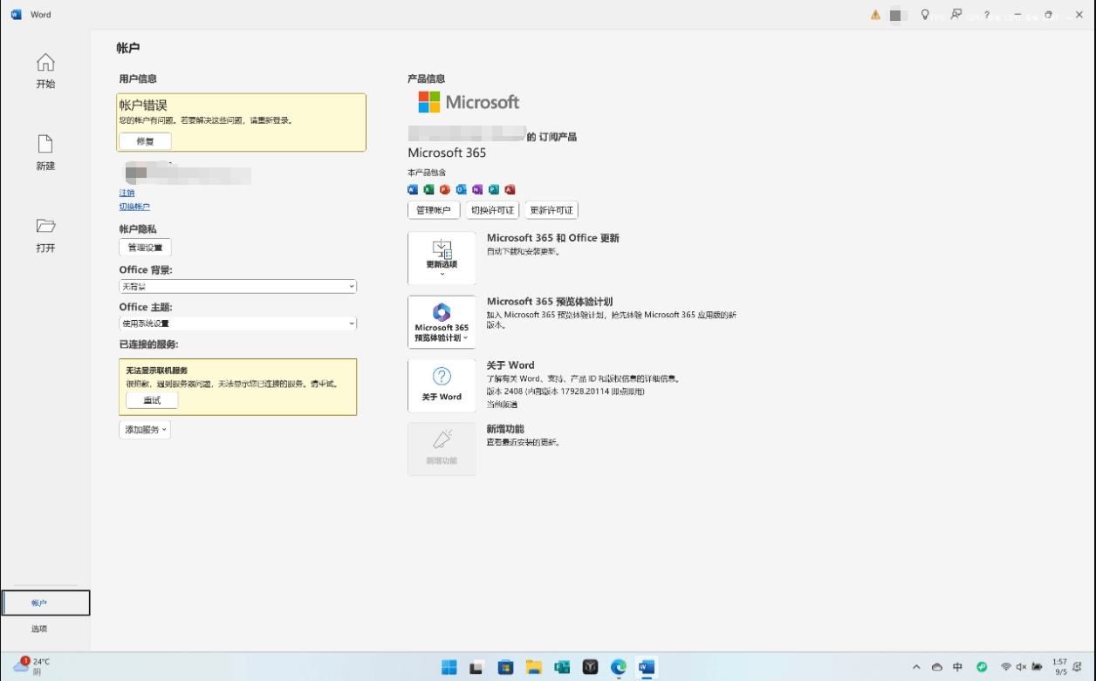1096x681 pixels.
Task: Show hidden tray icons chevron
Action: pos(917,667)
